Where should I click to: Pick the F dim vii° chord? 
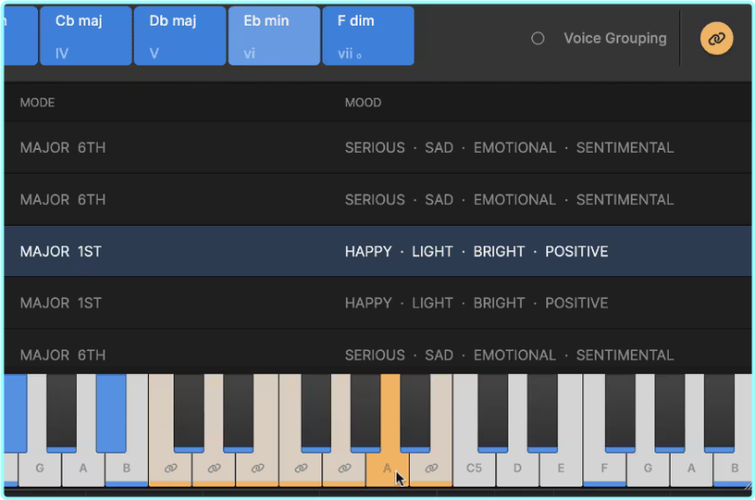[x=368, y=36]
